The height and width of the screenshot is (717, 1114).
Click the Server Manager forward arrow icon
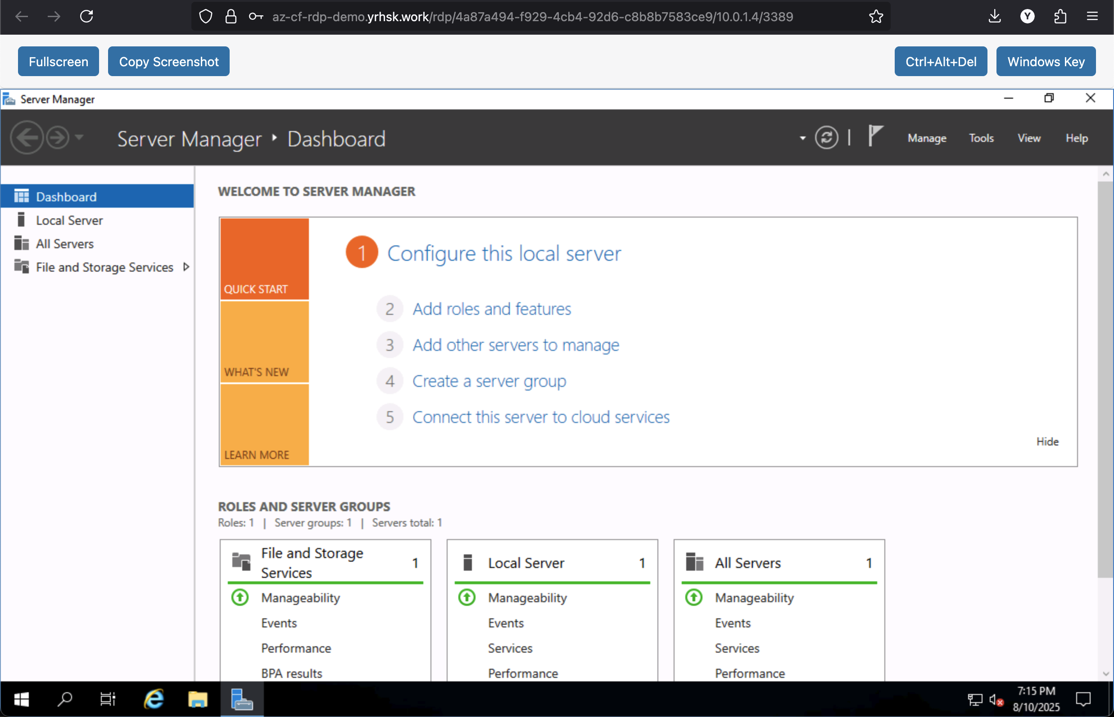point(58,137)
